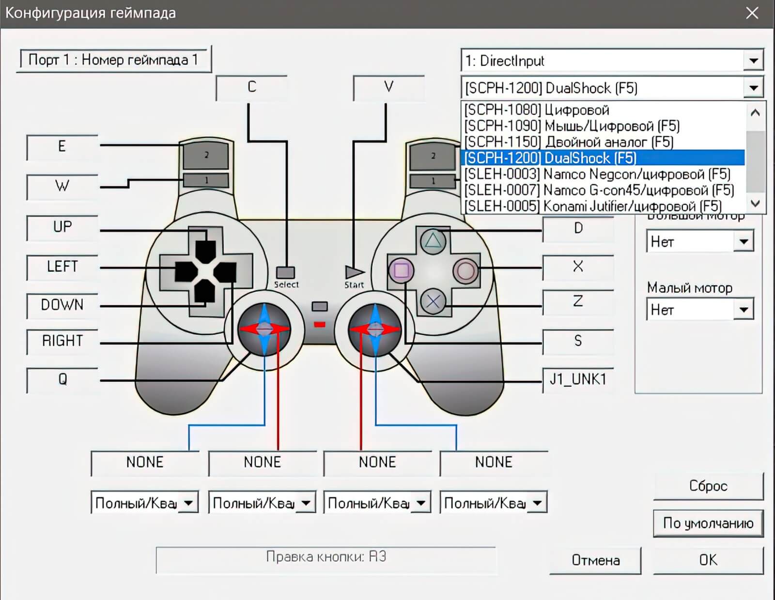Choose '[SCPH-1150] Двойной аналог' option
This screenshot has width=775, height=600.
(x=603, y=142)
